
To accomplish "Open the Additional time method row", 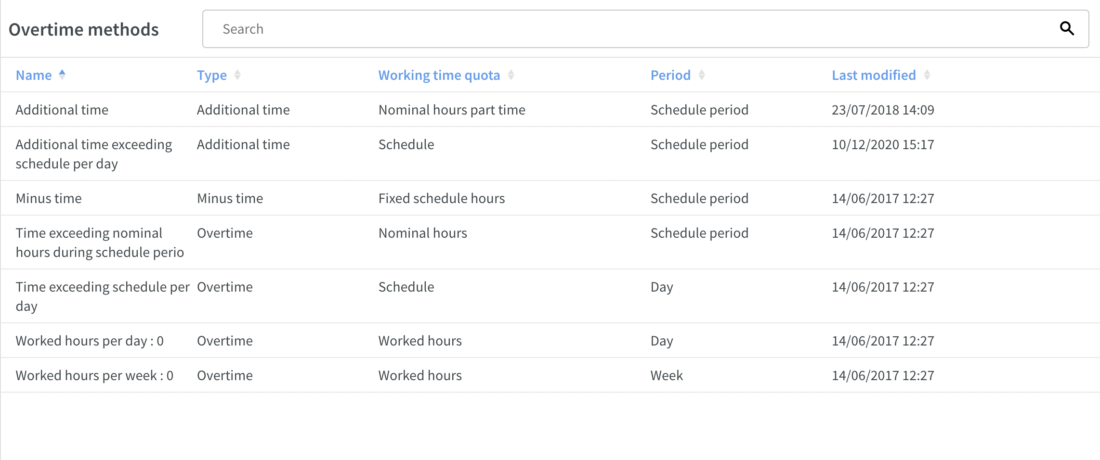I will coord(550,110).
